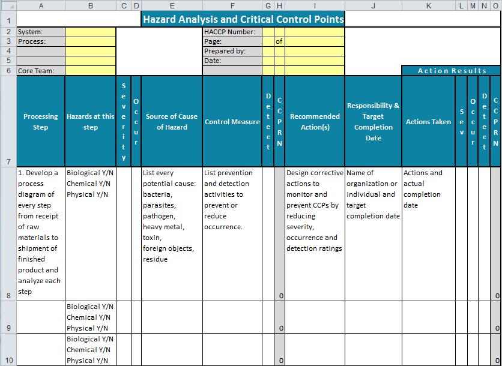
Task: Click the Biological Y/N cell in row 10
Action: pyautogui.click(x=91, y=349)
